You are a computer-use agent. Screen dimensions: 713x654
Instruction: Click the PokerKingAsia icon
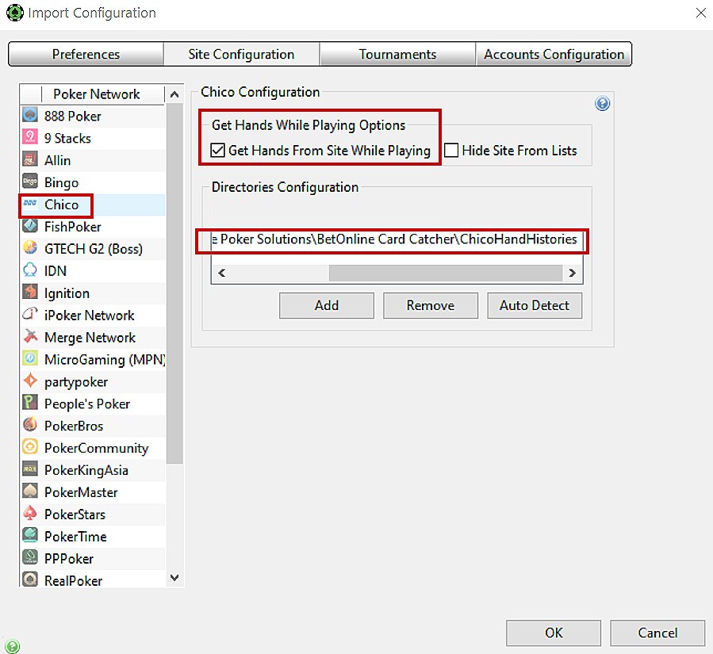[x=30, y=469]
